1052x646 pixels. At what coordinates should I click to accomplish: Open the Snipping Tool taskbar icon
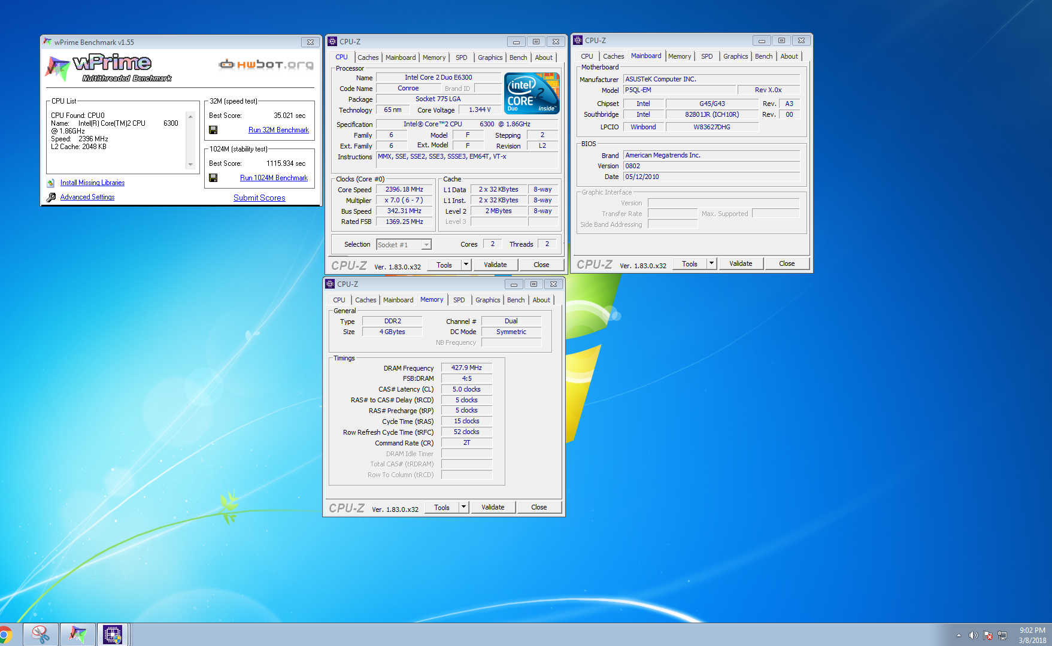[x=41, y=635]
